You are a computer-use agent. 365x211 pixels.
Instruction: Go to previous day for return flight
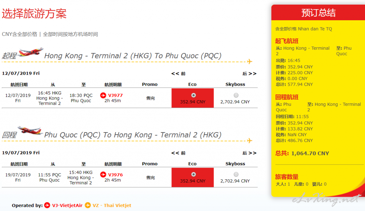(178, 153)
